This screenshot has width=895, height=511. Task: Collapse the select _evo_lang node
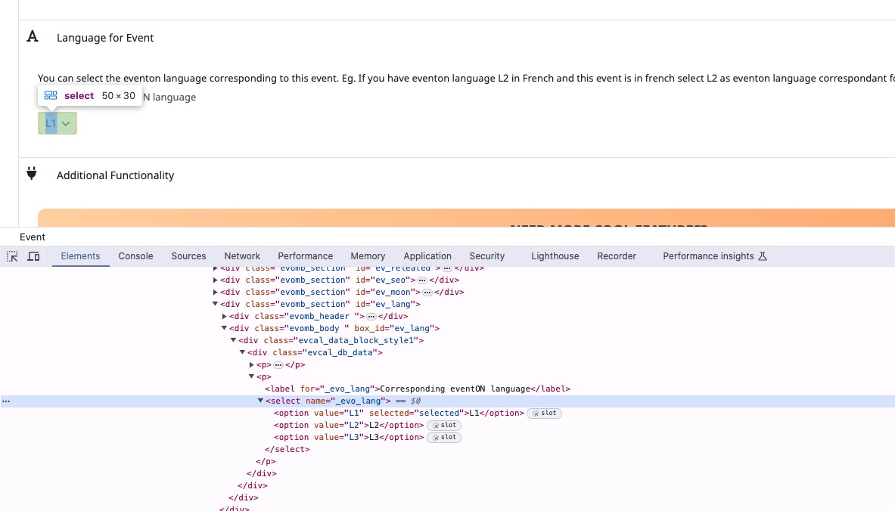tap(260, 401)
